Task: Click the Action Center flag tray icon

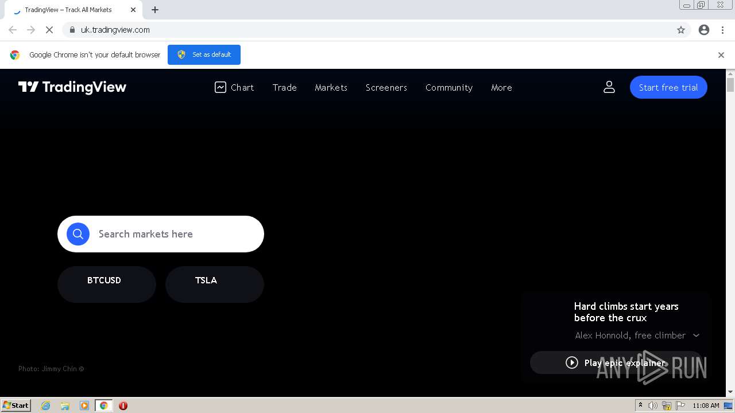Action: click(680, 406)
